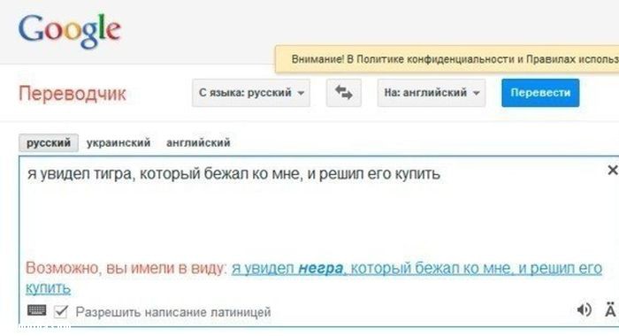
Task: Click the Разрешить написание латиницей label
Action: coord(173,312)
